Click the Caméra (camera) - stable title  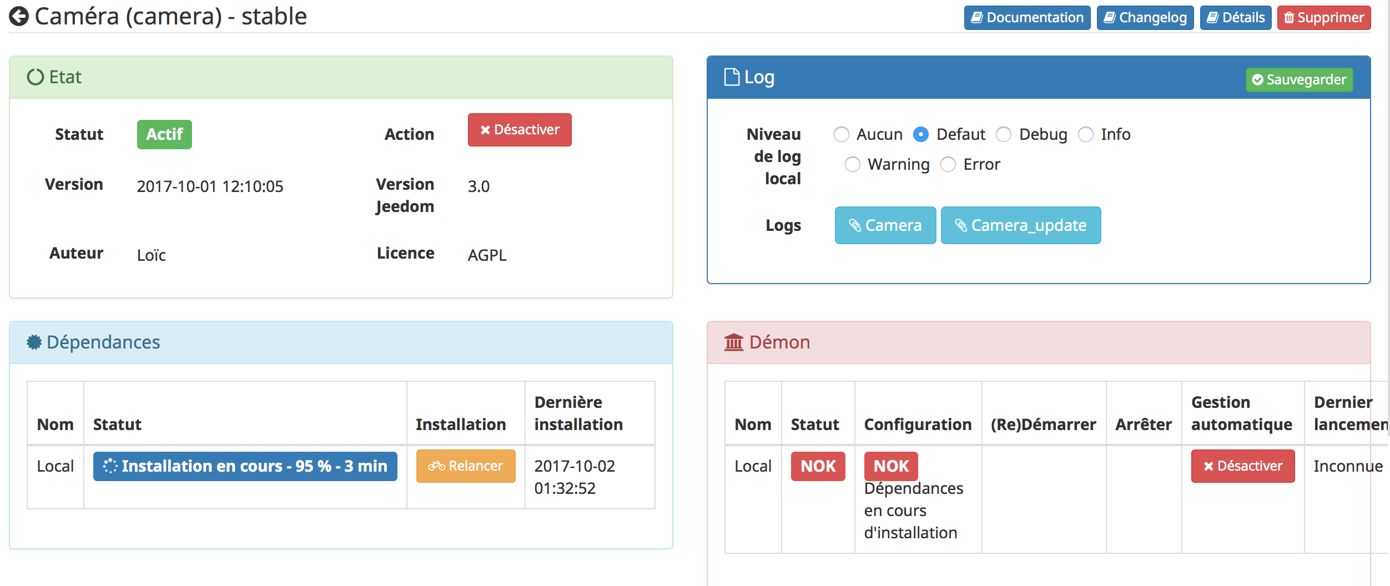[170, 16]
